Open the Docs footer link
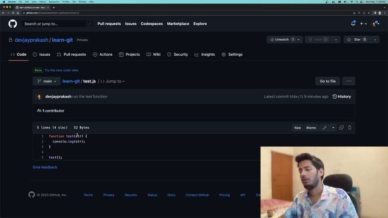Screen dimensions: 388x218 (x=171, y=195)
